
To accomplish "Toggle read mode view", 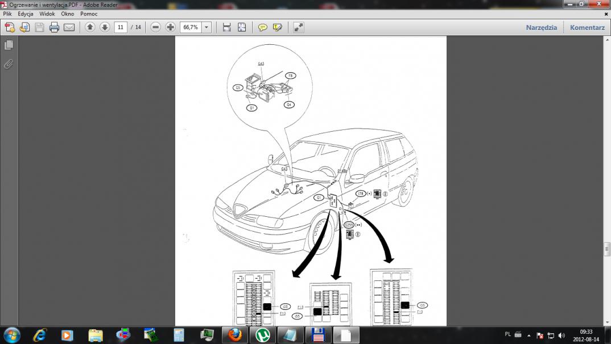I will point(299,27).
